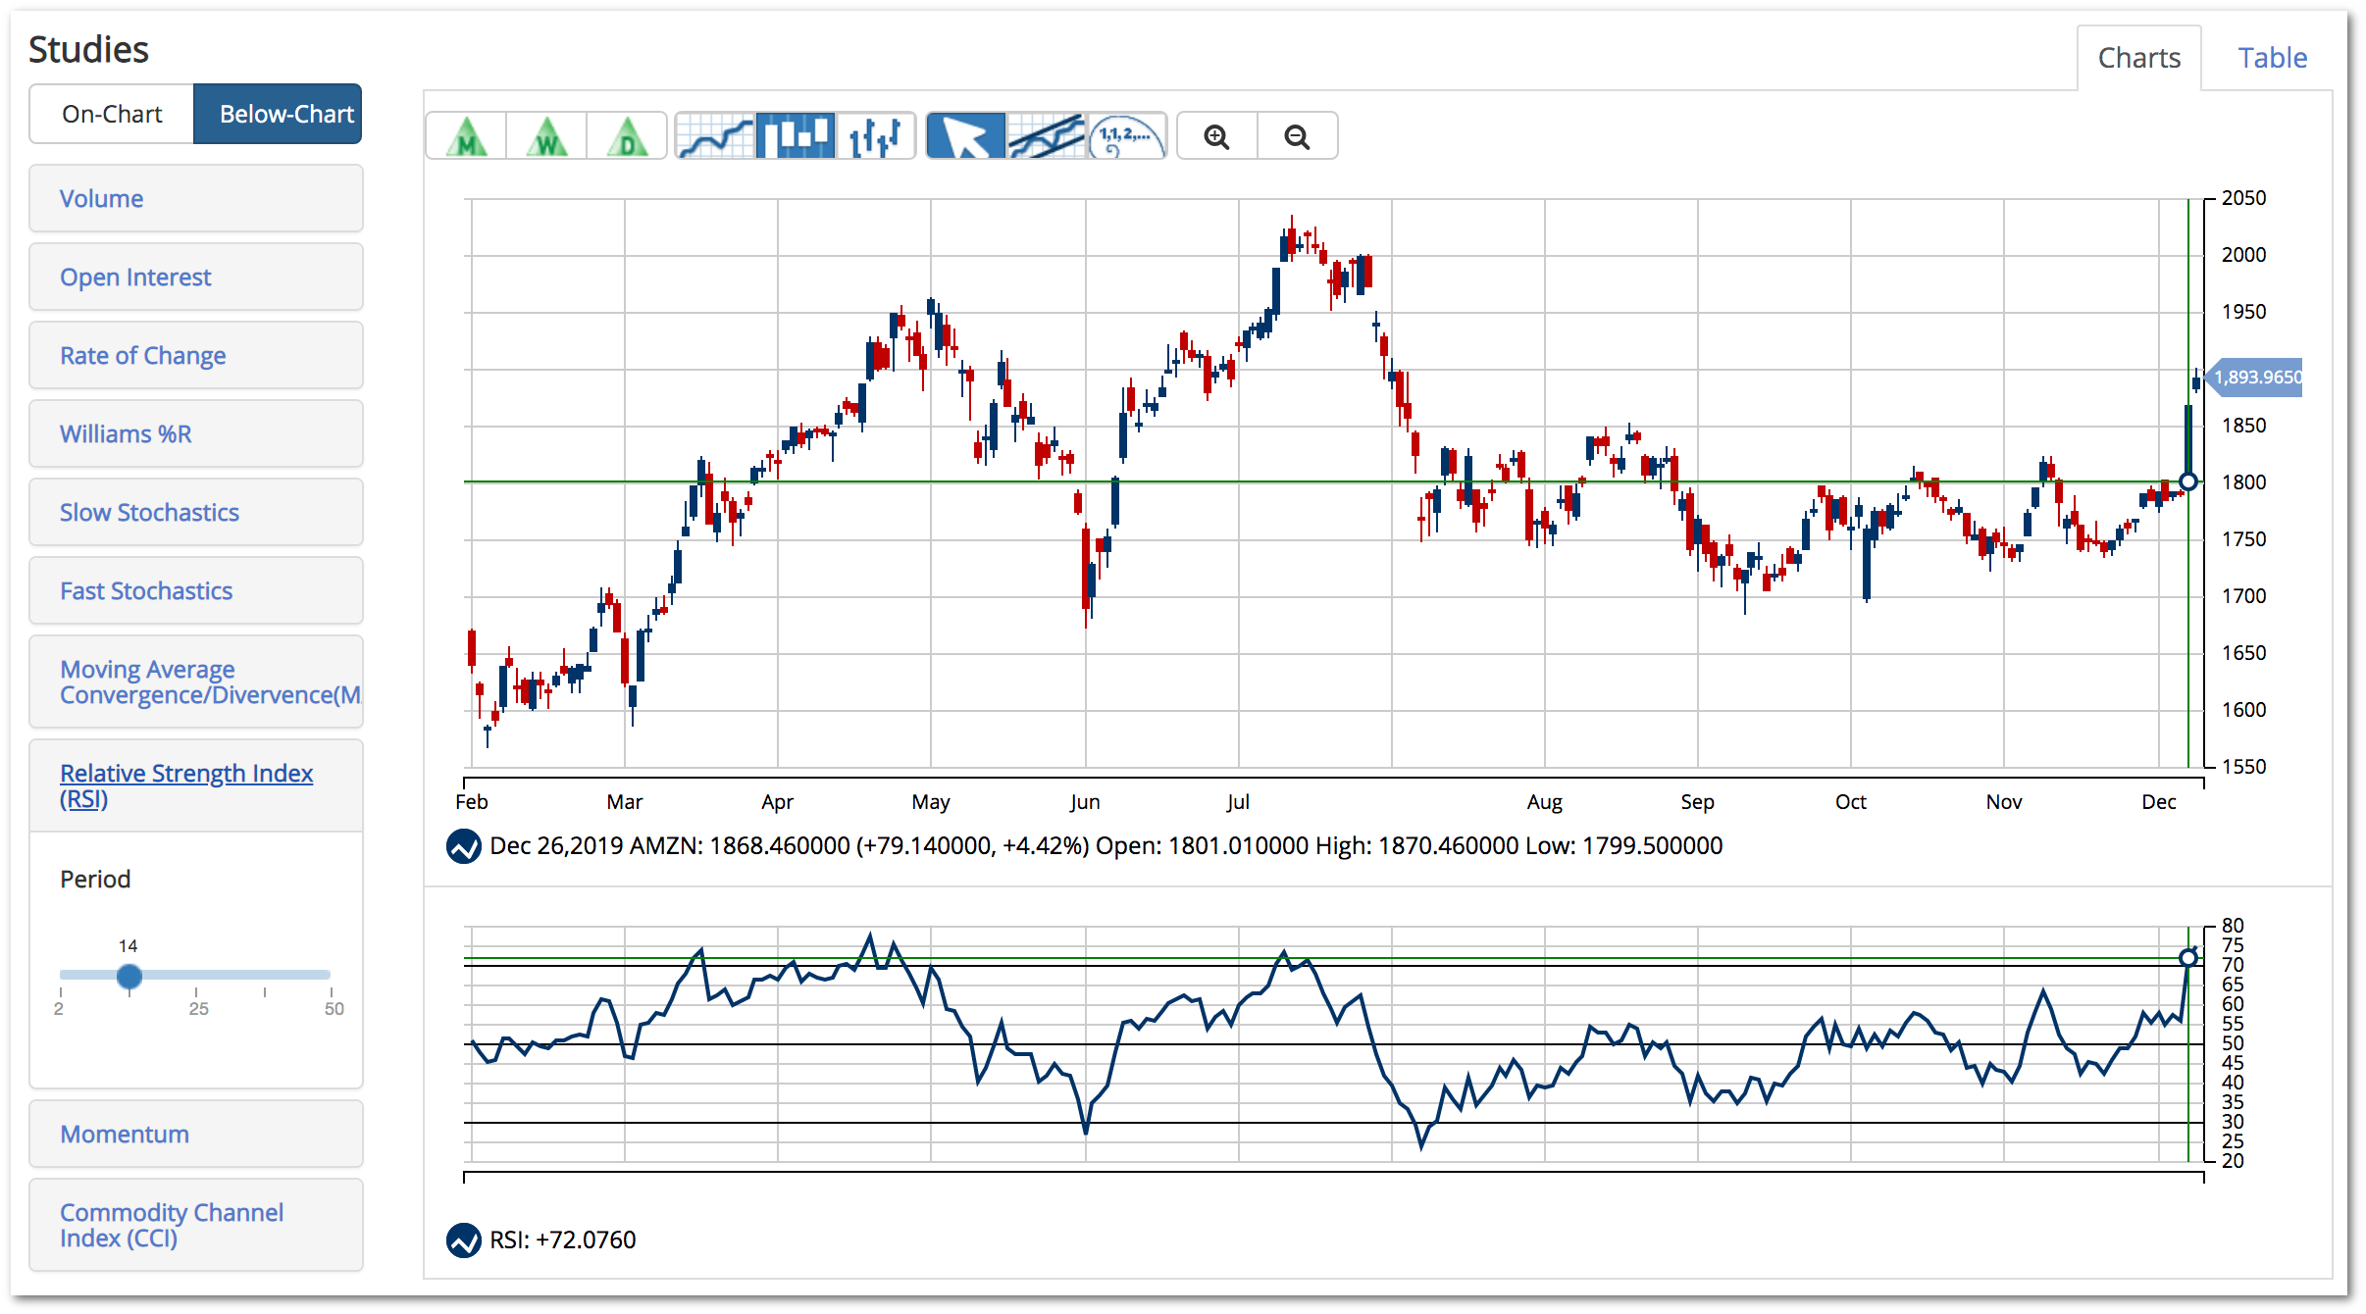2366x1314 pixels.
Task: Open the Table tab
Action: coord(2272,58)
